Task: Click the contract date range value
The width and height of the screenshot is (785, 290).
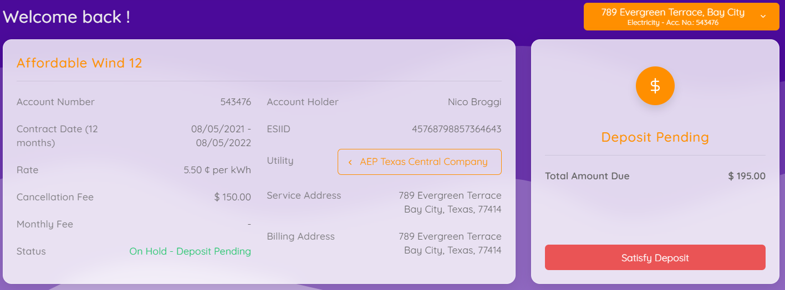Action: (221, 136)
